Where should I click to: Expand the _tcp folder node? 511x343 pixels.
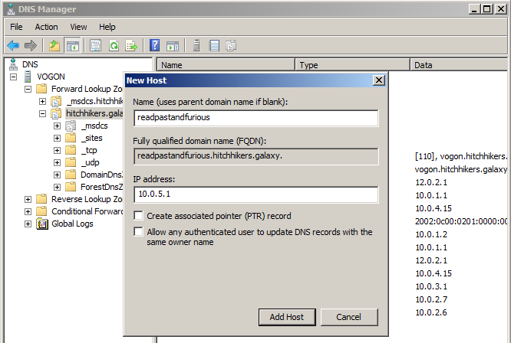tap(58, 150)
